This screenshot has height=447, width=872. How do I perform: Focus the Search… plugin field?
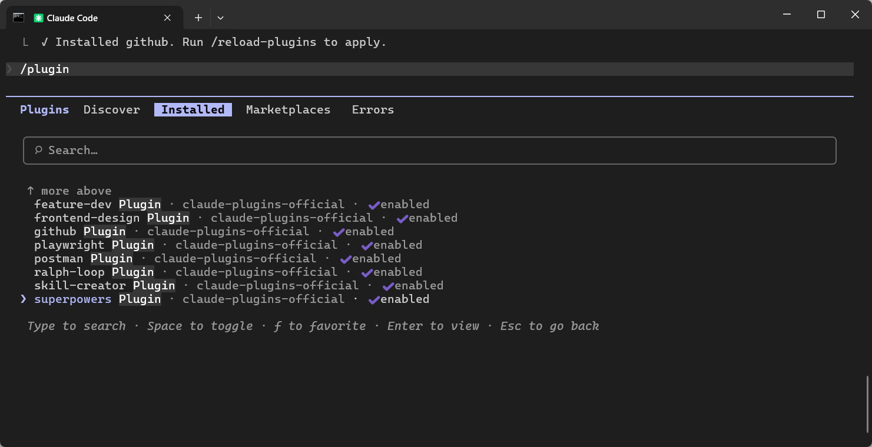(x=429, y=151)
